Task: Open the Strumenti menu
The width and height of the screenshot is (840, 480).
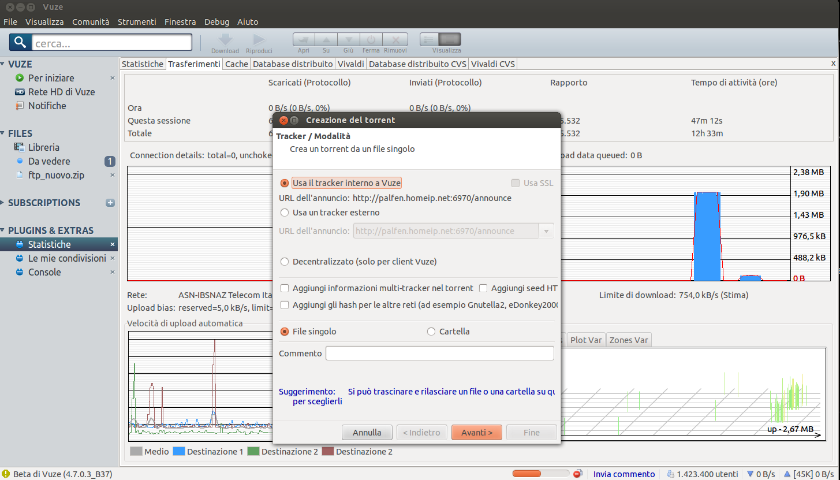Action: pyautogui.click(x=137, y=22)
